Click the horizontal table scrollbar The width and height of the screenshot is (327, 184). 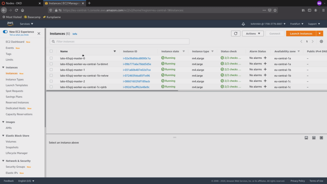(112, 91)
